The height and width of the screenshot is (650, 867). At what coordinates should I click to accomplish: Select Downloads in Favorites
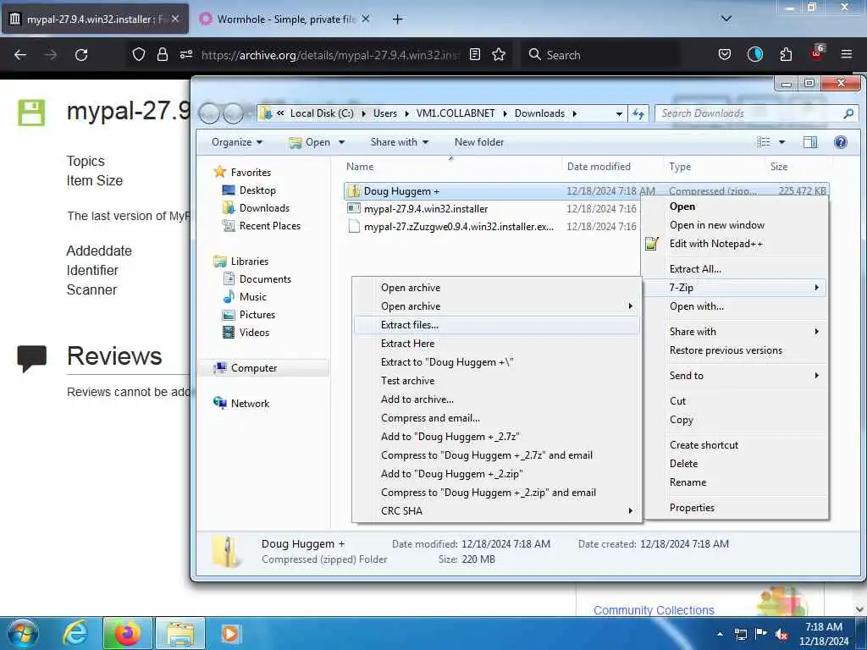(x=264, y=208)
